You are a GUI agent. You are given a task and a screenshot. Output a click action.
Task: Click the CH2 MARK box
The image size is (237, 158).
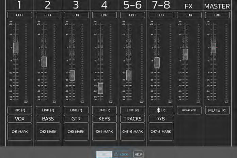(x=48, y=132)
